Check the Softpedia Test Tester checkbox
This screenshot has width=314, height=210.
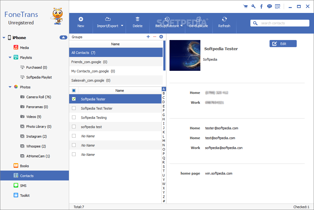tap(74, 108)
